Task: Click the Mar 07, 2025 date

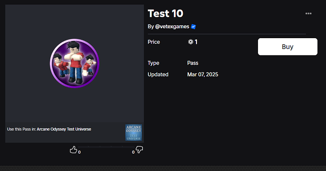Action: point(203,74)
